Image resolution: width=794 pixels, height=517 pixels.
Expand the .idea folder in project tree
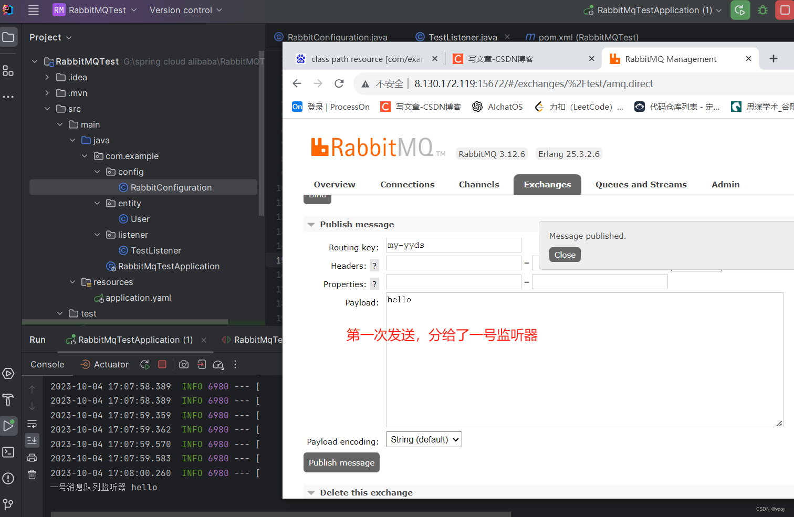pos(47,77)
